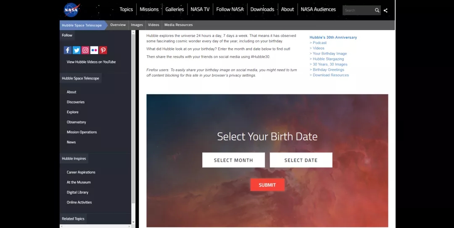Click the sidebar vertical scrollbar
Viewport: 454px width, 228px height.
133,118
